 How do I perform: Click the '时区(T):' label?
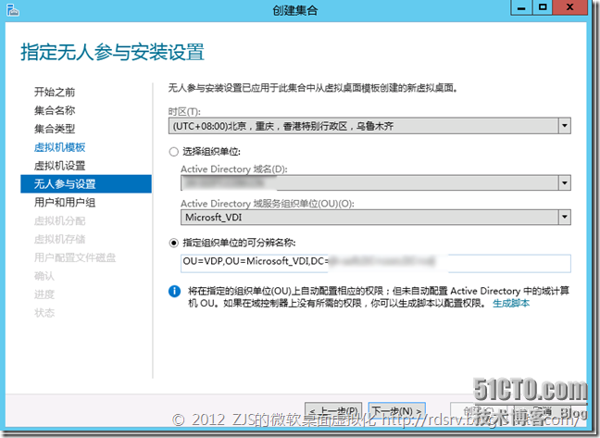(x=184, y=112)
